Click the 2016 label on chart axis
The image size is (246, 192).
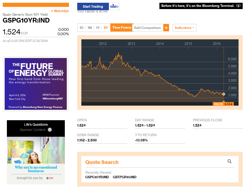click(x=217, y=44)
